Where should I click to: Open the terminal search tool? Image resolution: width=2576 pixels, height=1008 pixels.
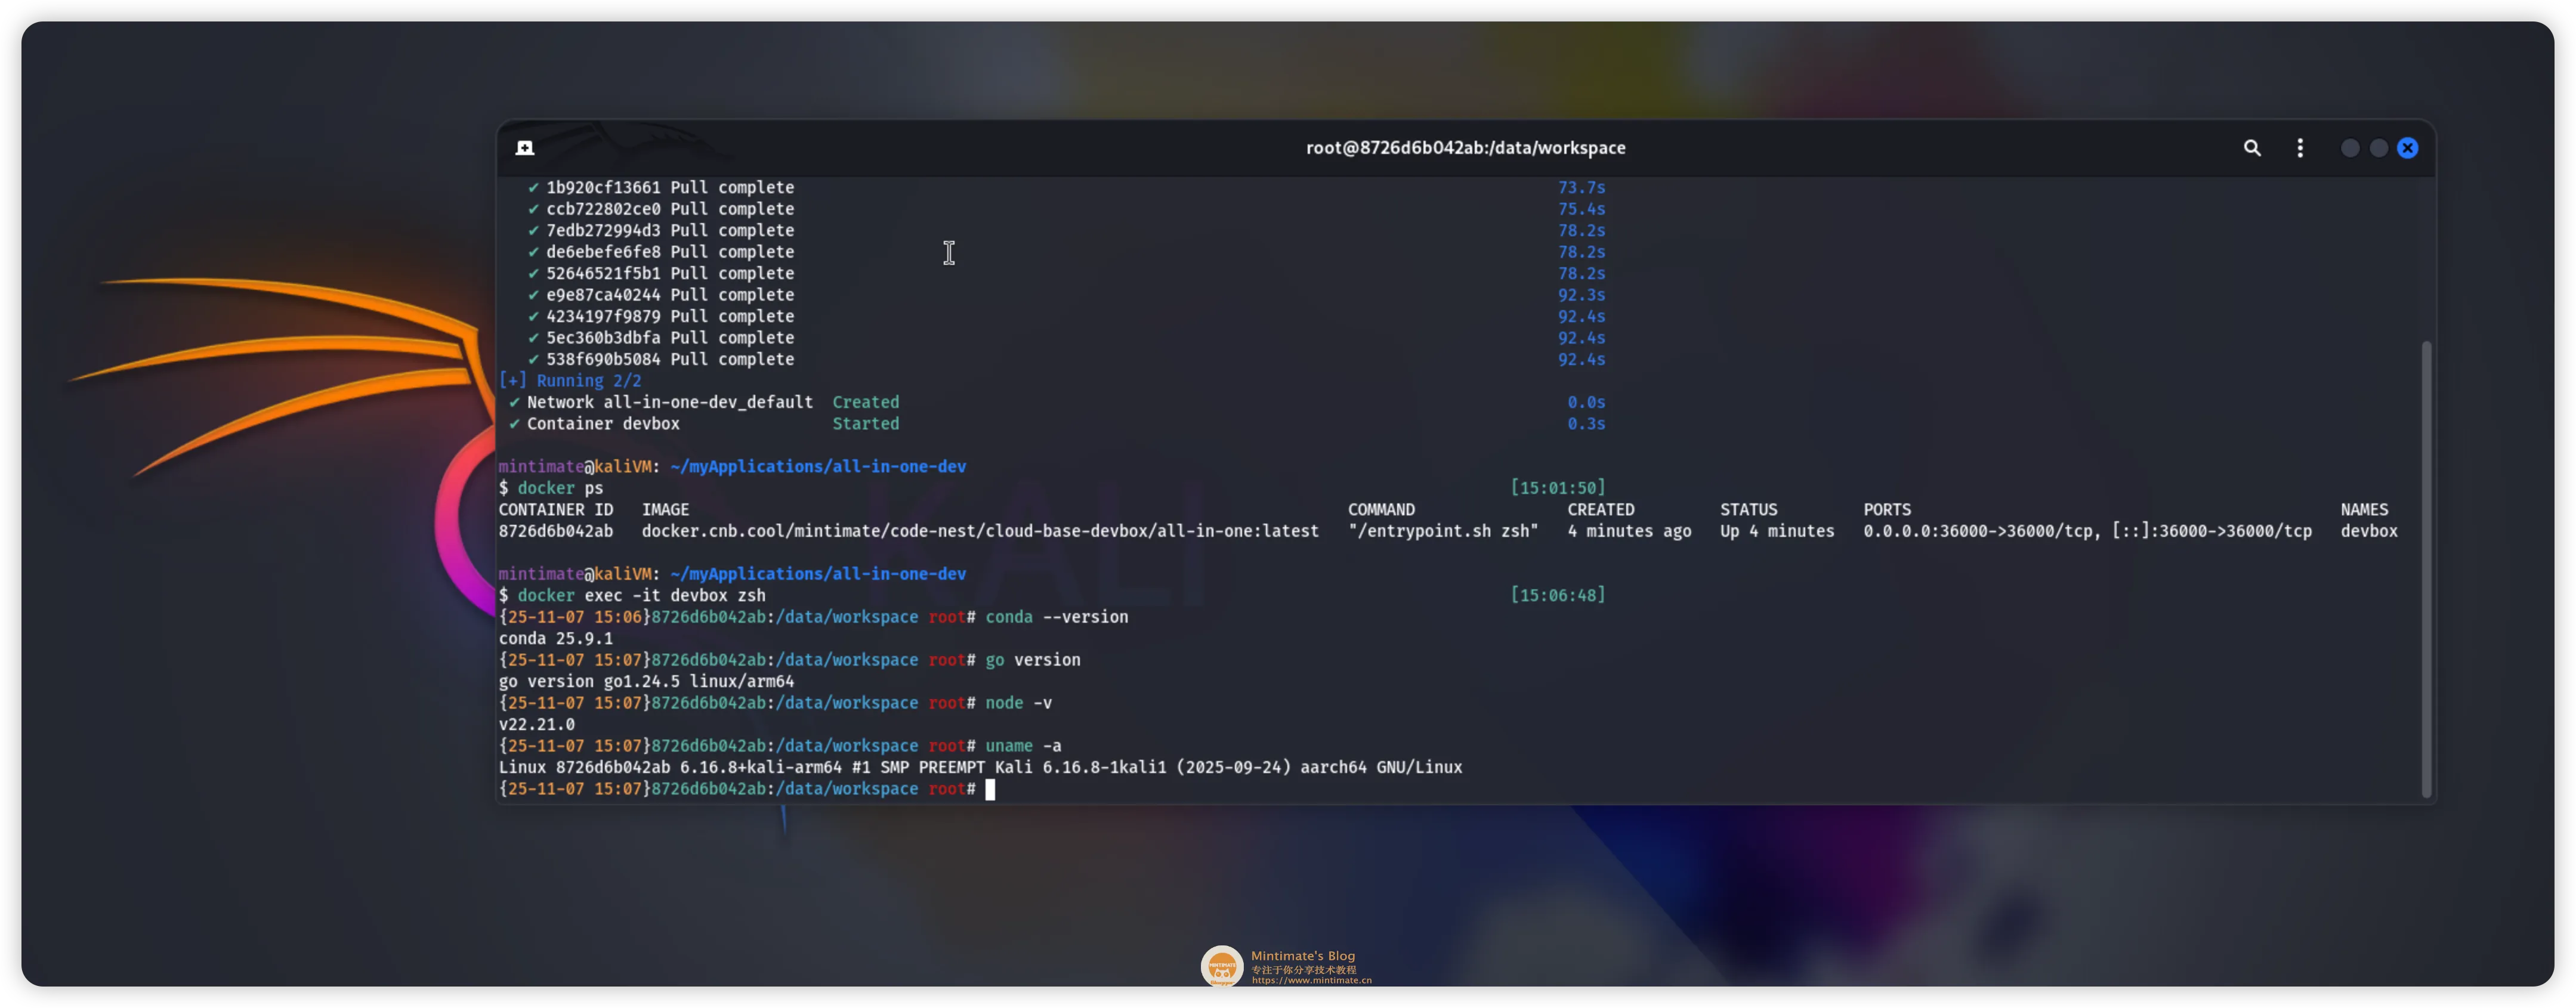[x=2251, y=148]
